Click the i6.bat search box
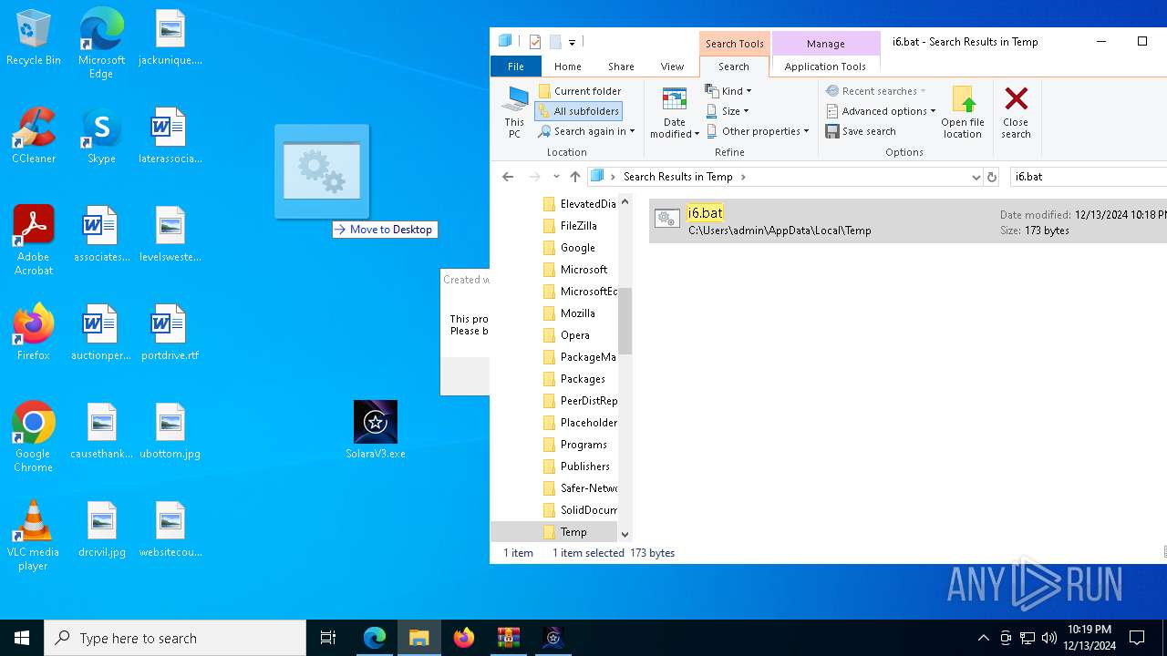1167x656 pixels. coord(1088,177)
